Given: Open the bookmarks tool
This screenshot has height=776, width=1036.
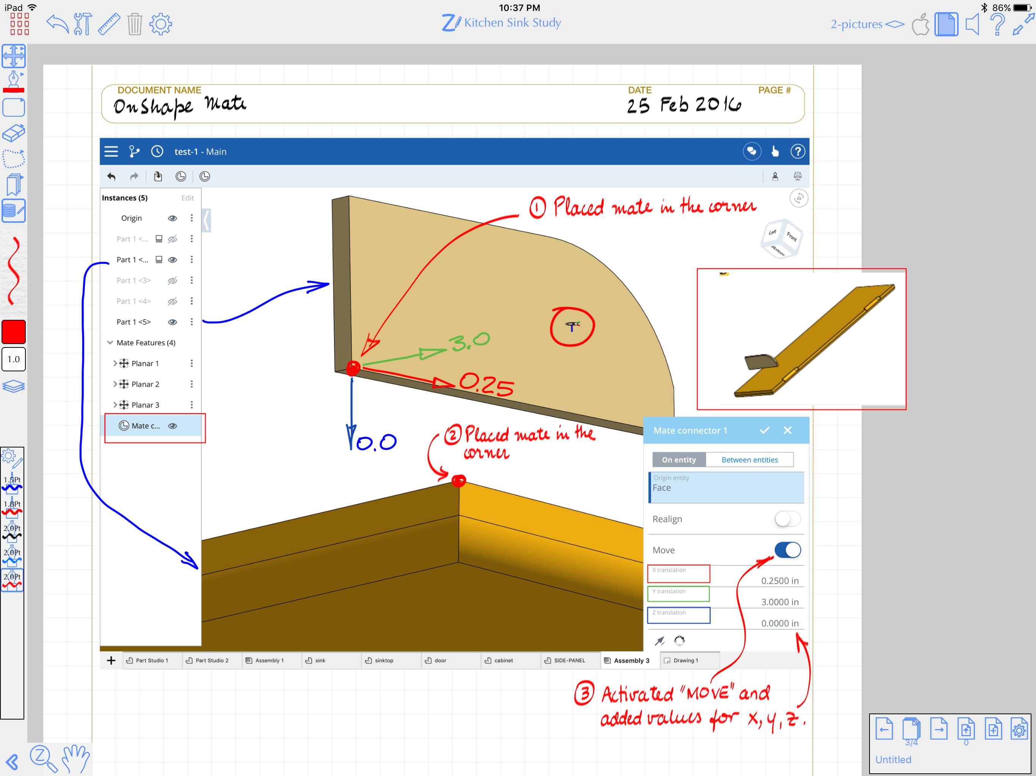Looking at the screenshot, I should pos(14,185).
